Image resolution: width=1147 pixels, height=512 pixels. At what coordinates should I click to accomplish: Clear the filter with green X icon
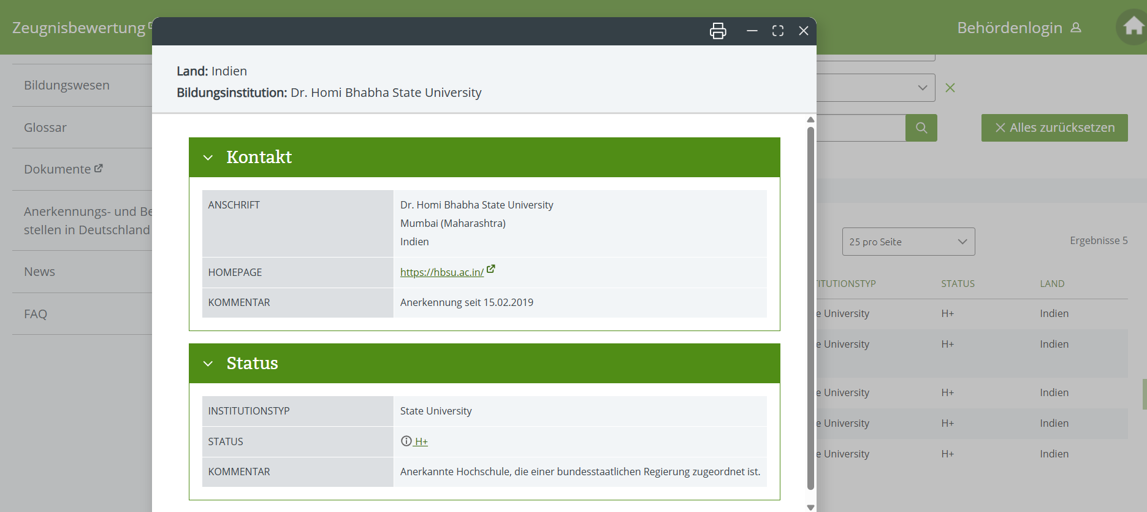pyautogui.click(x=950, y=88)
